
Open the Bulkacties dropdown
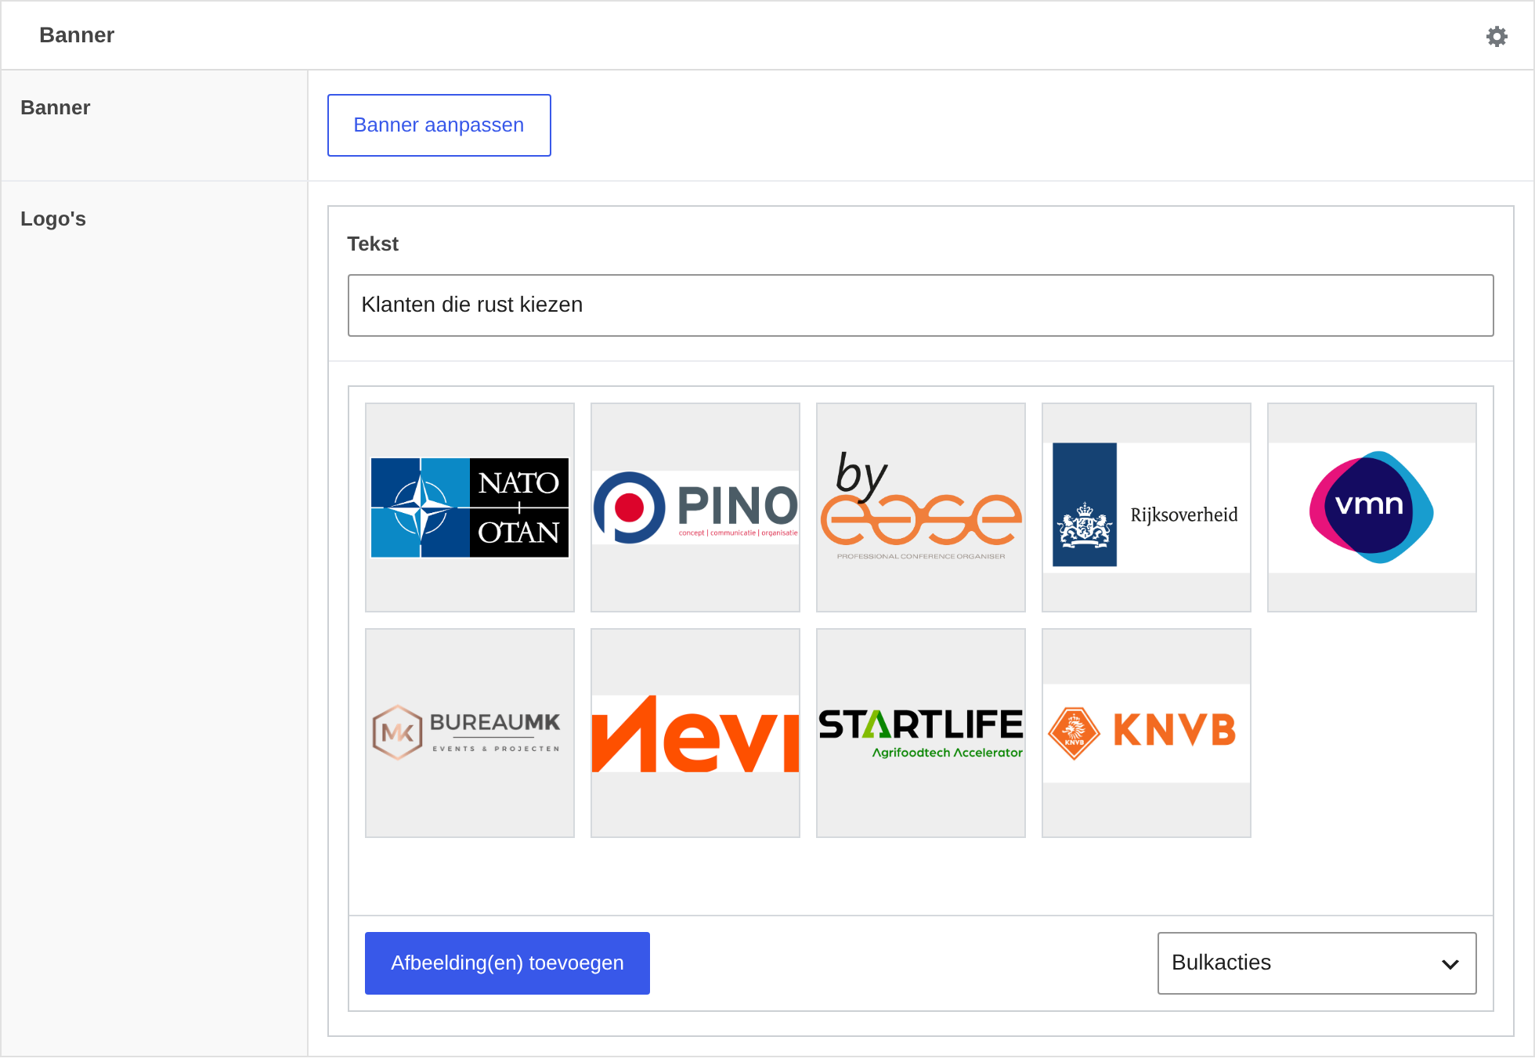[x=1316, y=963]
